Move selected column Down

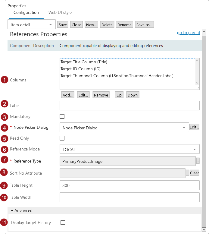[133, 95]
